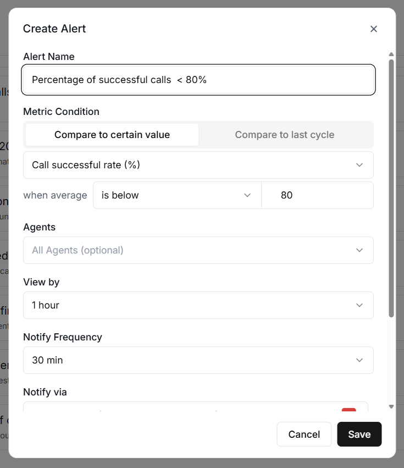Click chevron icon next to 'is below'
This screenshot has height=468, width=404.
point(247,195)
